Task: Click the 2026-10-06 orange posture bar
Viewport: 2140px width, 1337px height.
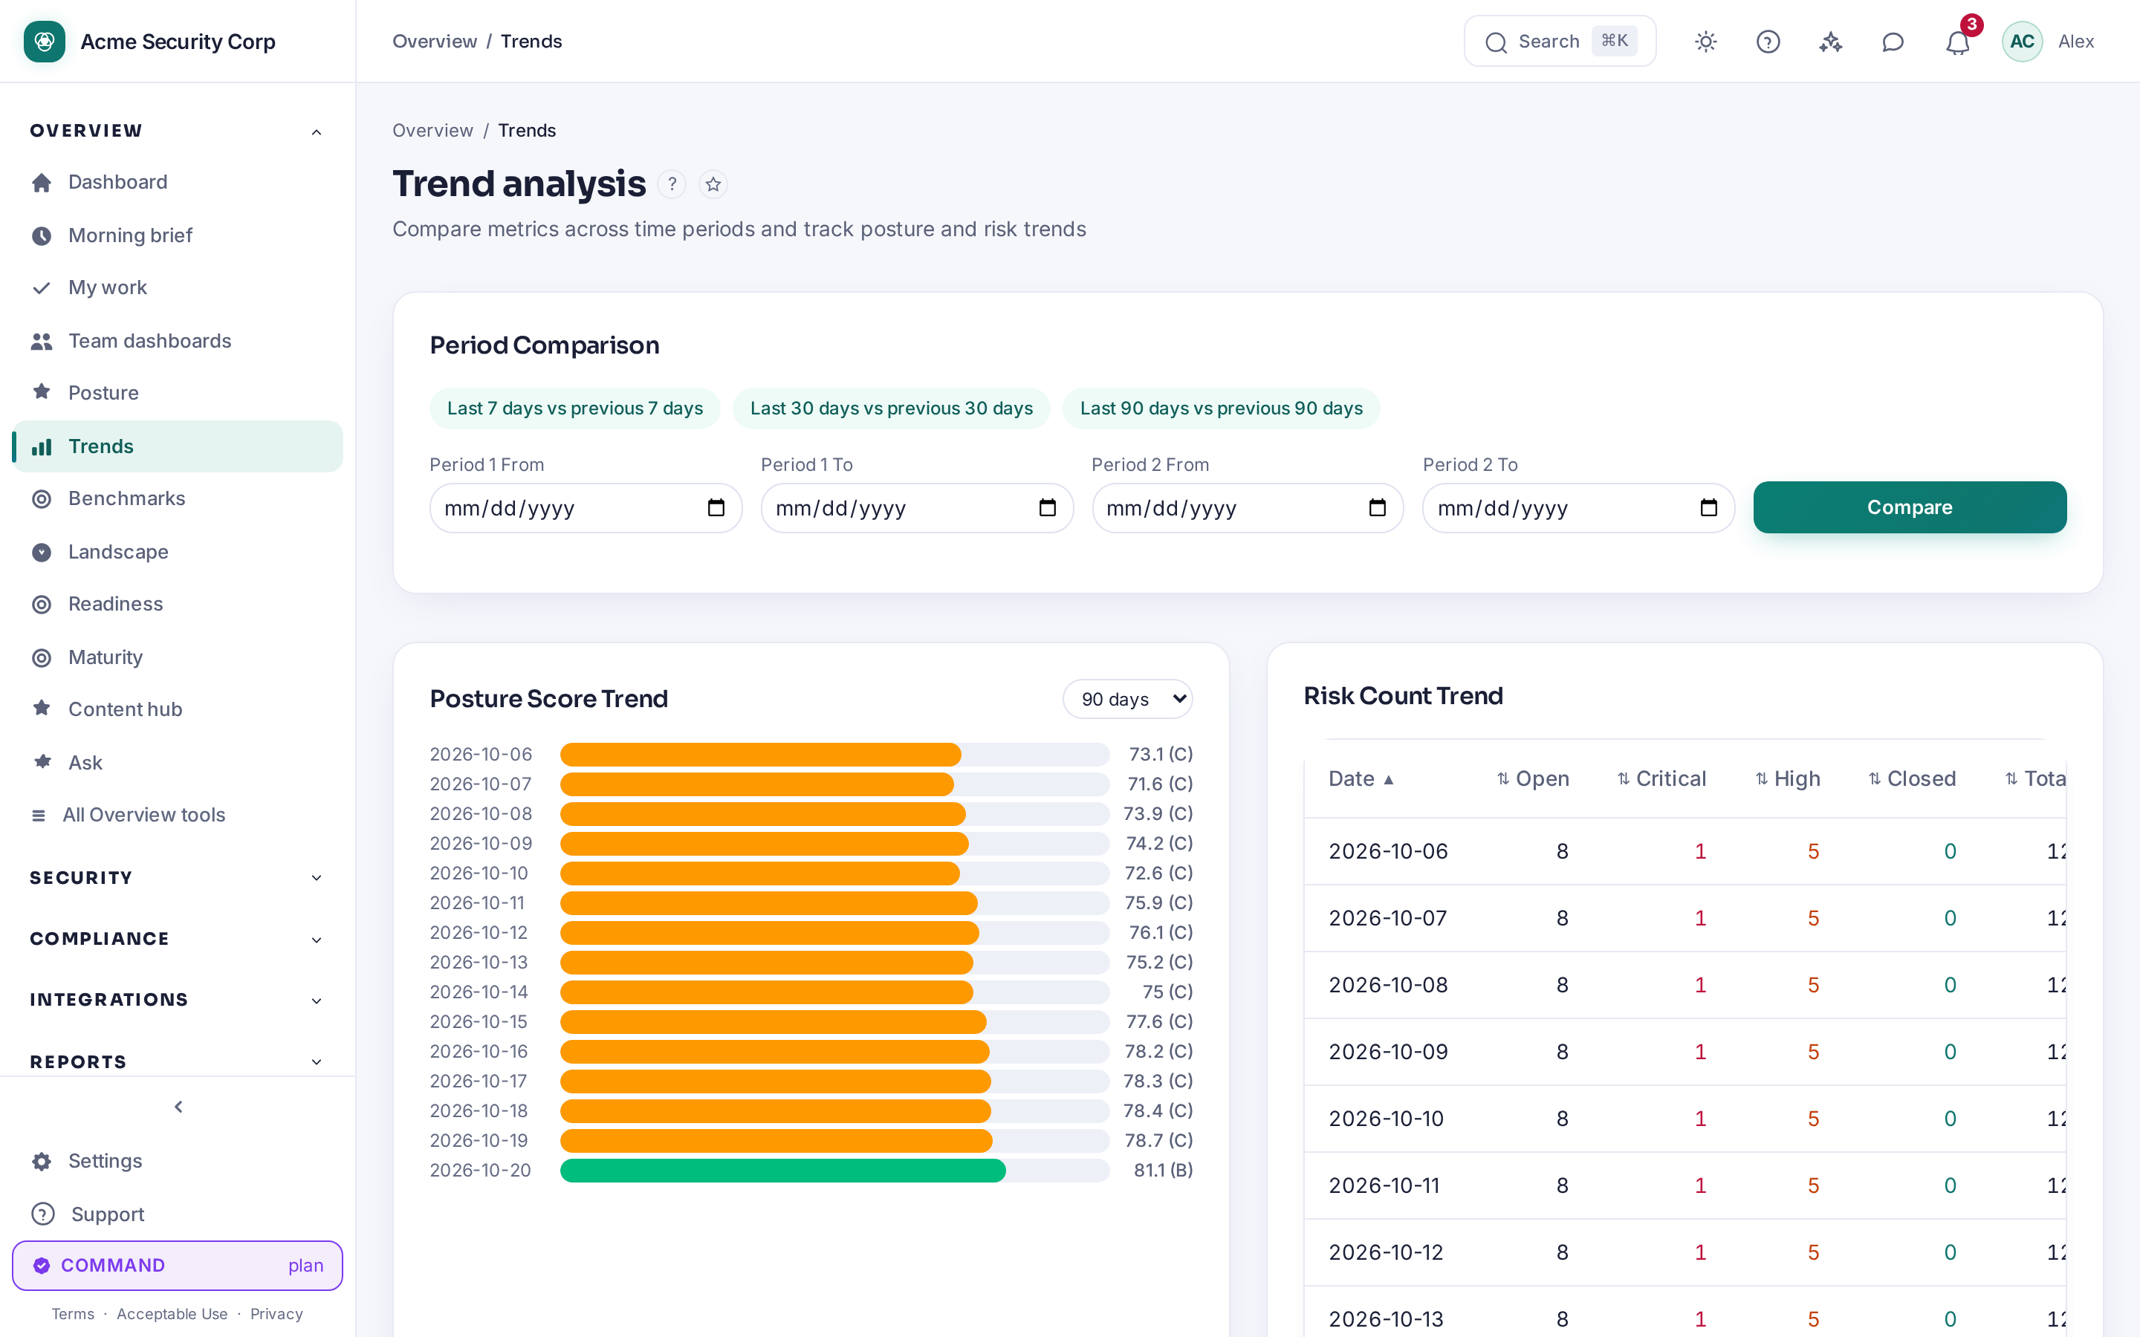Action: [760, 754]
